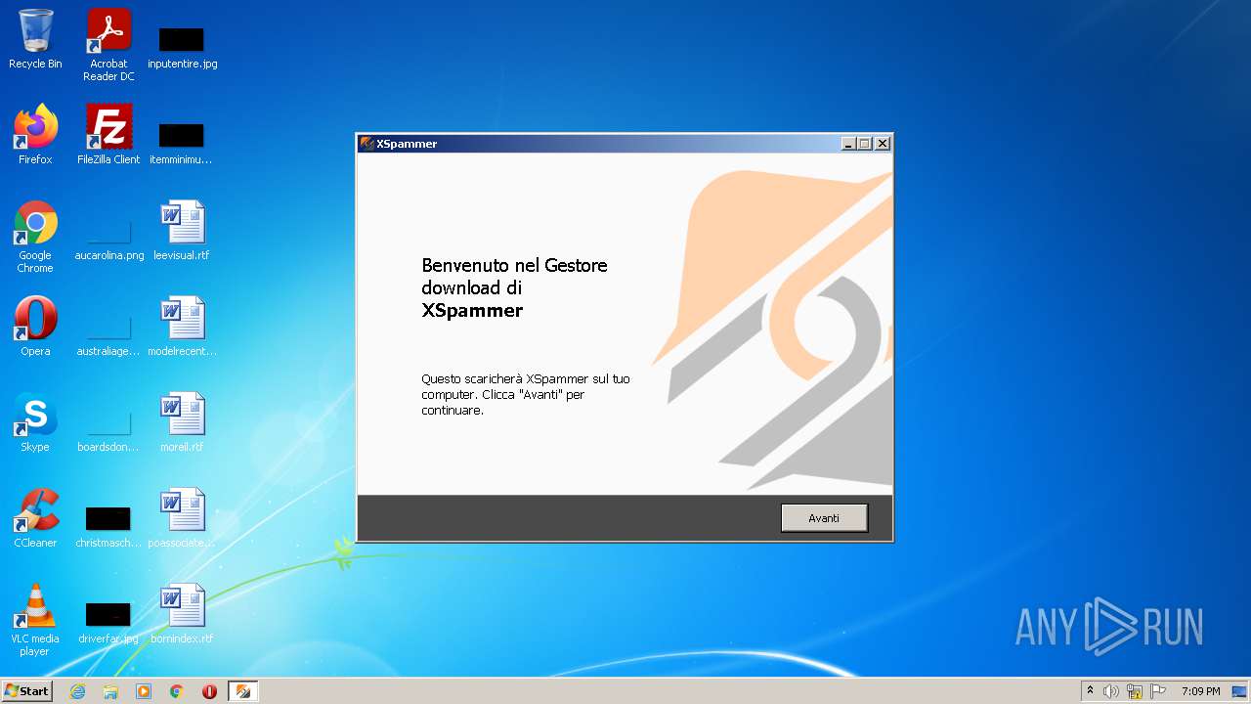Click the 7:09 PM clock

pyautogui.click(x=1200, y=691)
